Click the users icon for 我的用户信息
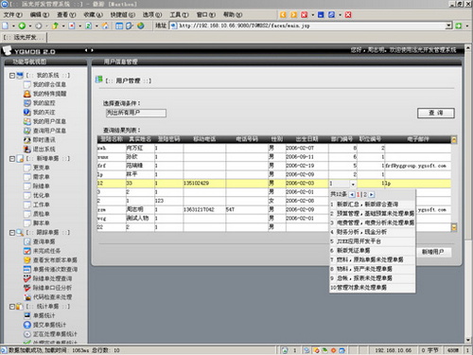 pyautogui.click(x=27, y=121)
